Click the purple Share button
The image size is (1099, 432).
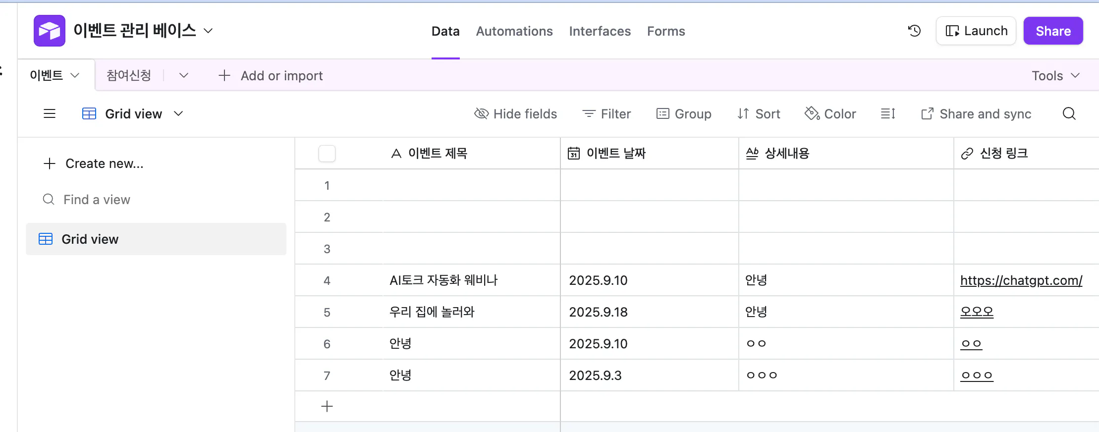pyautogui.click(x=1053, y=31)
